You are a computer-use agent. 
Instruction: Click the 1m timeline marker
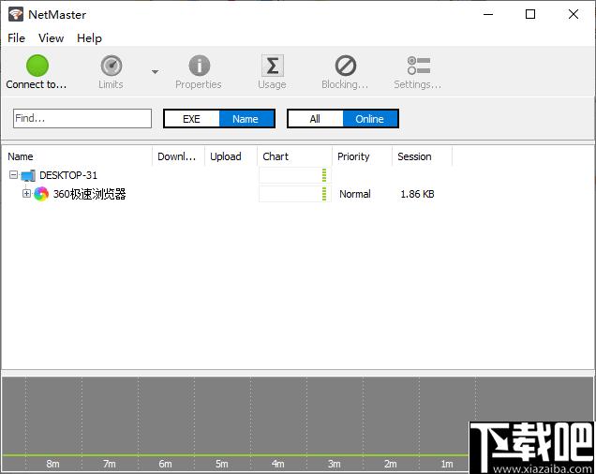tap(447, 464)
